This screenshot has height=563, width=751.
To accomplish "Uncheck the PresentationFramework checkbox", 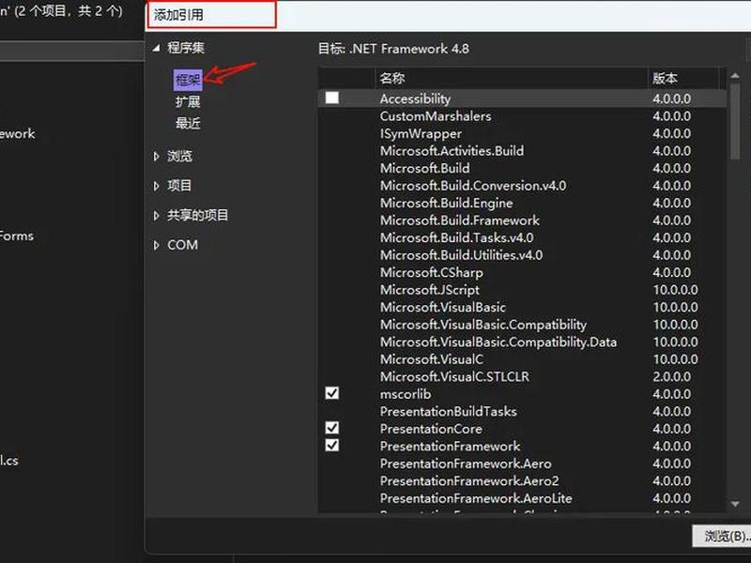I will [332, 445].
